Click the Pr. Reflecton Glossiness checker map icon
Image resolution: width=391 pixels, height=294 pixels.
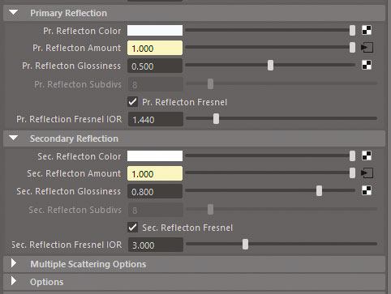(367, 65)
